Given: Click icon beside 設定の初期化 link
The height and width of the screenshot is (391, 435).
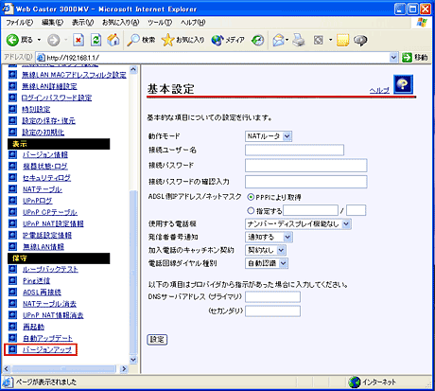Looking at the screenshot, I should (x=12, y=132).
